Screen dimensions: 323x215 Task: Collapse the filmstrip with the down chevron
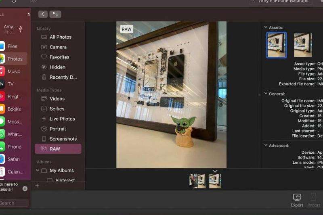215,171
